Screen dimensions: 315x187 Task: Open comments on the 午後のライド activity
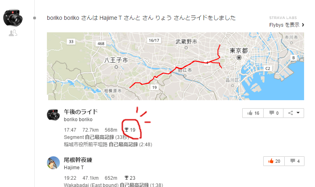coord(273,113)
